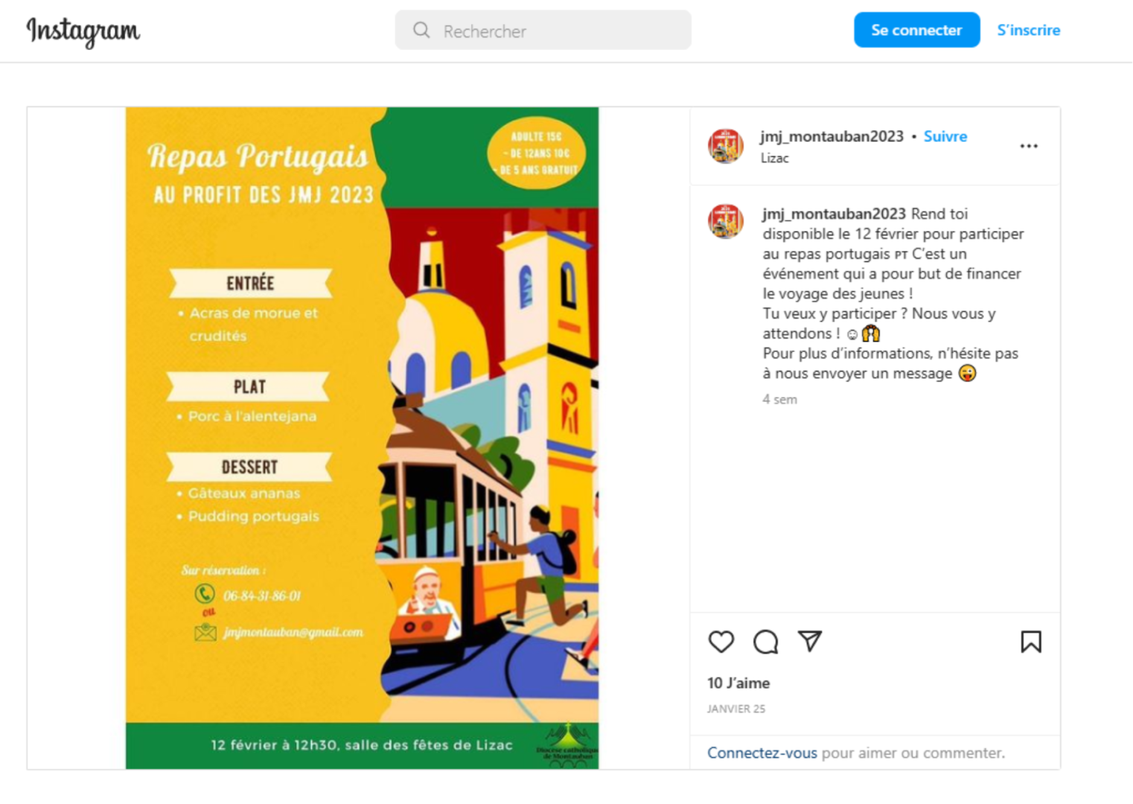The width and height of the screenshot is (1133, 804).
Task: Open the Lizac location link
Action: click(774, 158)
